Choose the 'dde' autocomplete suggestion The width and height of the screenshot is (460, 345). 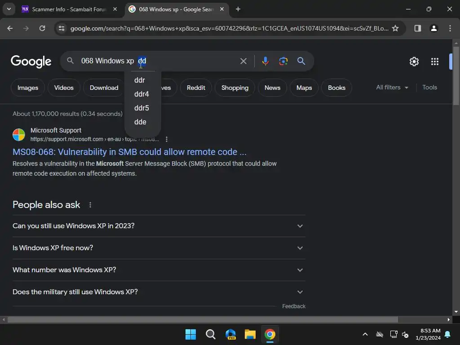(142, 122)
